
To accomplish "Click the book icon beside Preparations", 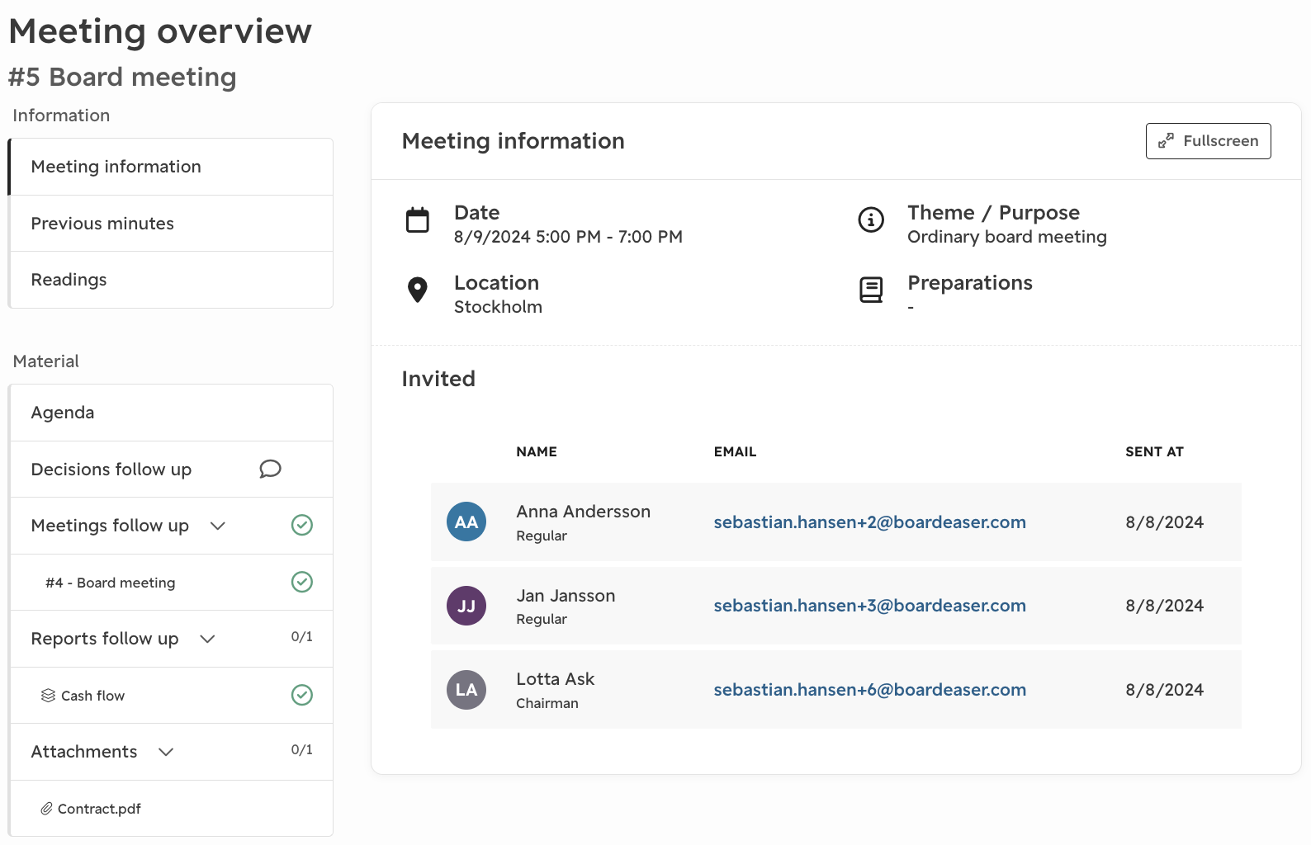I will pyautogui.click(x=871, y=290).
